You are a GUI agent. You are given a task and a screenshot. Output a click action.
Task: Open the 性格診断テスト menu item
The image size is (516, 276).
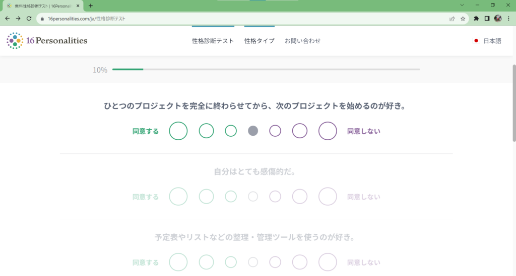pos(213,41)
